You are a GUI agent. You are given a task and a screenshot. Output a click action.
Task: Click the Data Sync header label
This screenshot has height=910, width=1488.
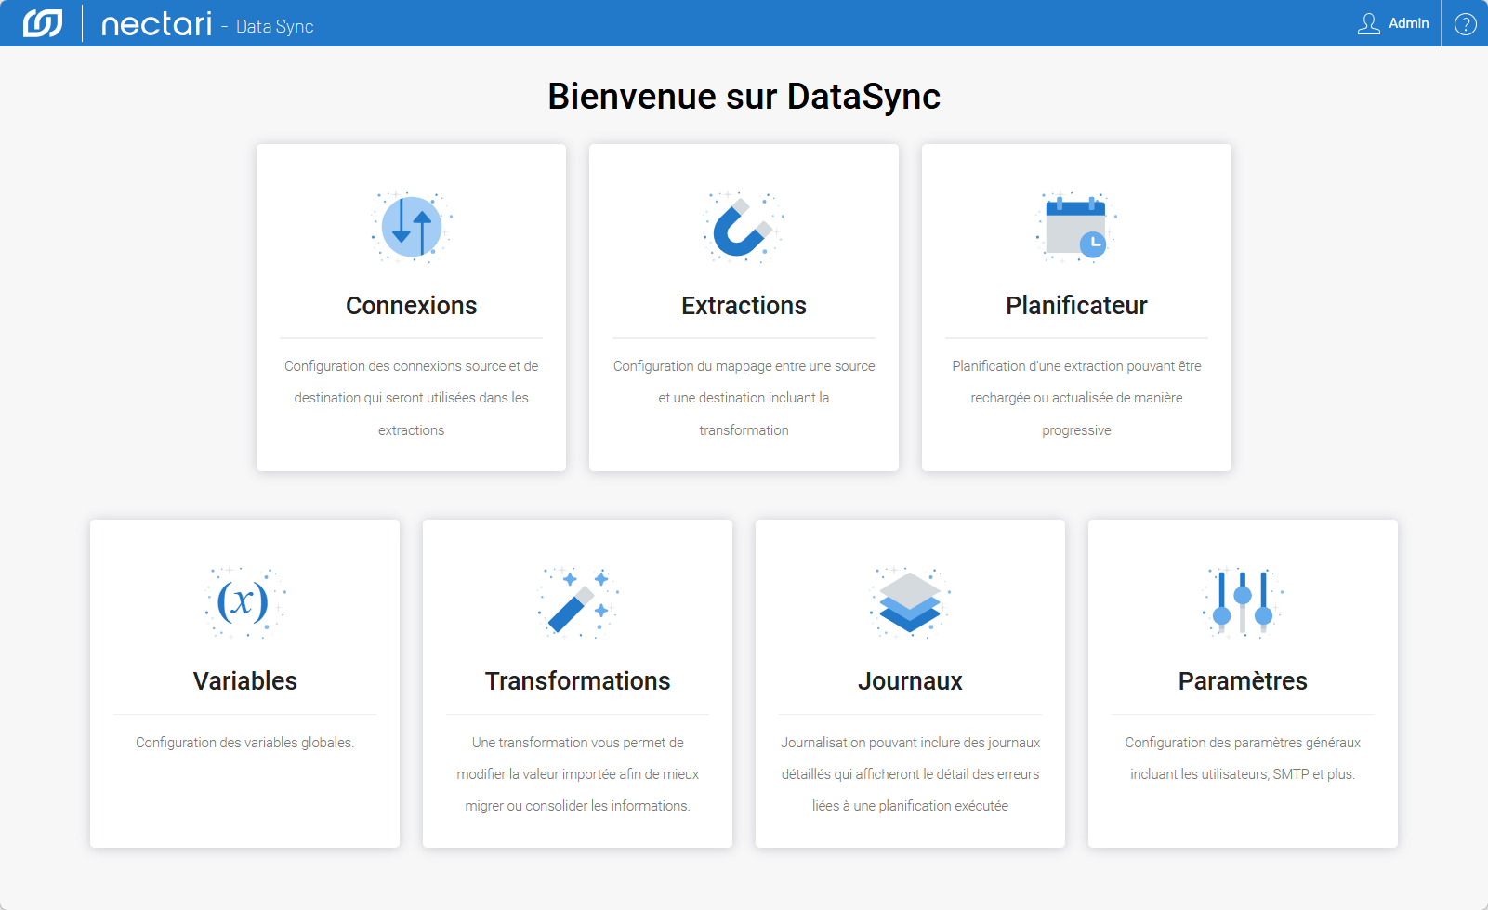pyautogui.click(x=274, y=27)
